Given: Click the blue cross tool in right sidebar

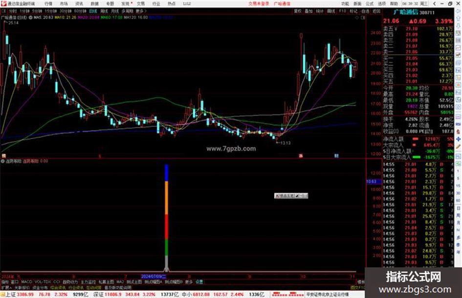Looking at the screenshot, I should pyautogui.click(x=458, y=139).
